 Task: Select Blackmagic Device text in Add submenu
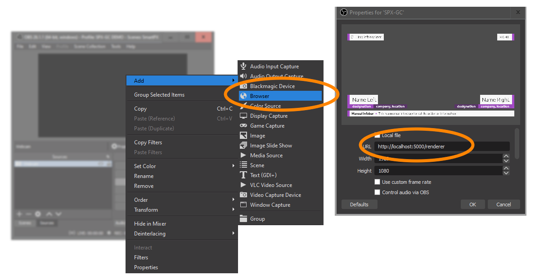(272, 86)
